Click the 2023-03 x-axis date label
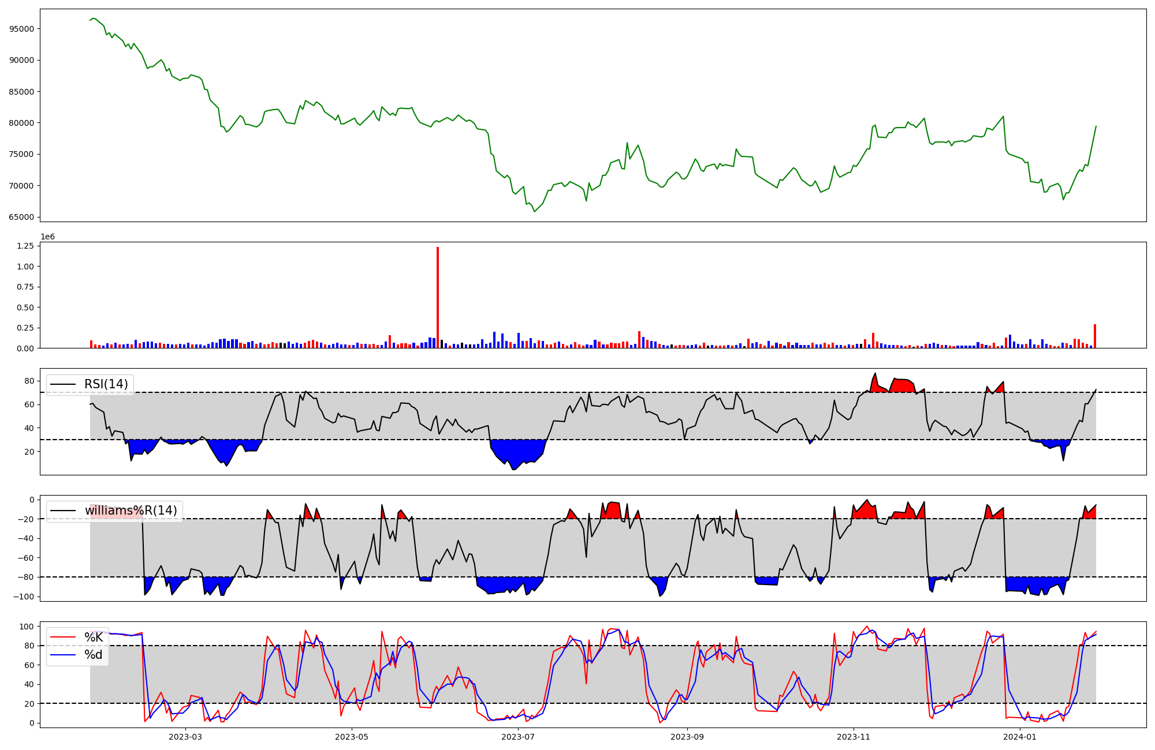 [x=185, y=737]
